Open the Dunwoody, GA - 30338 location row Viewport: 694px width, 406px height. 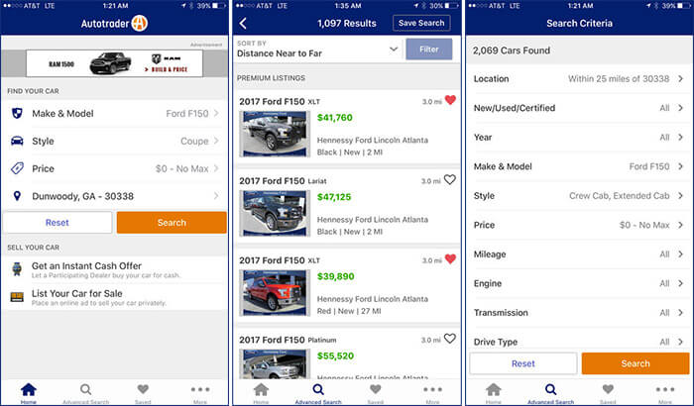[115, 196]
